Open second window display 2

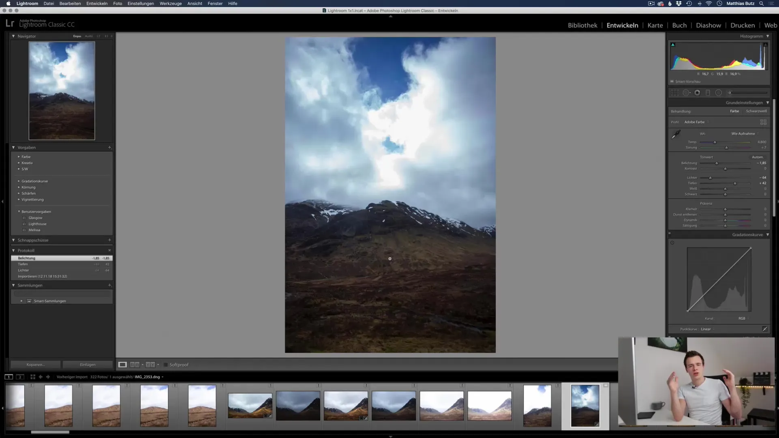(20, 377)
